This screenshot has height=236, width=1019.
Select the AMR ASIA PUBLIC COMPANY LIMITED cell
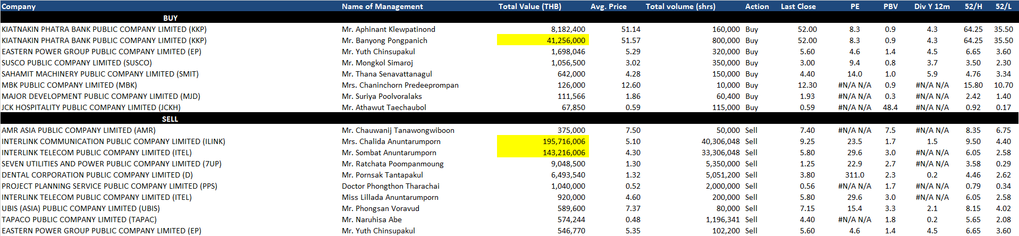79,130
